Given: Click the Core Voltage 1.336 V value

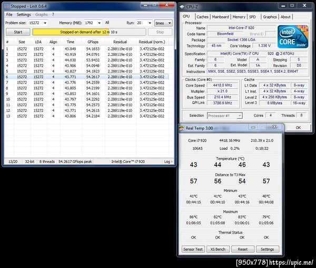Looking at the screenshot, I should (264, 46).
